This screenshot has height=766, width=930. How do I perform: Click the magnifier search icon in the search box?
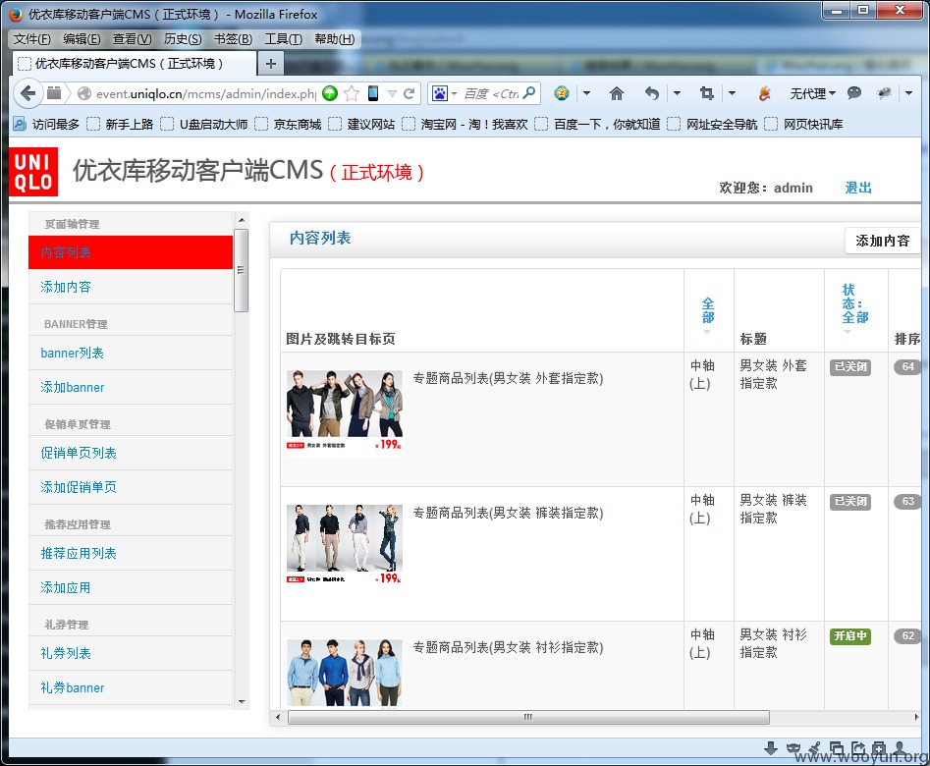click(529, 93)
